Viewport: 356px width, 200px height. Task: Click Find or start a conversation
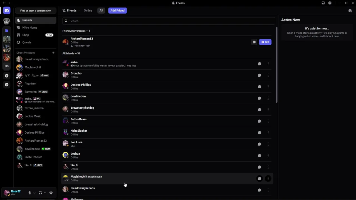pos(36,11)
